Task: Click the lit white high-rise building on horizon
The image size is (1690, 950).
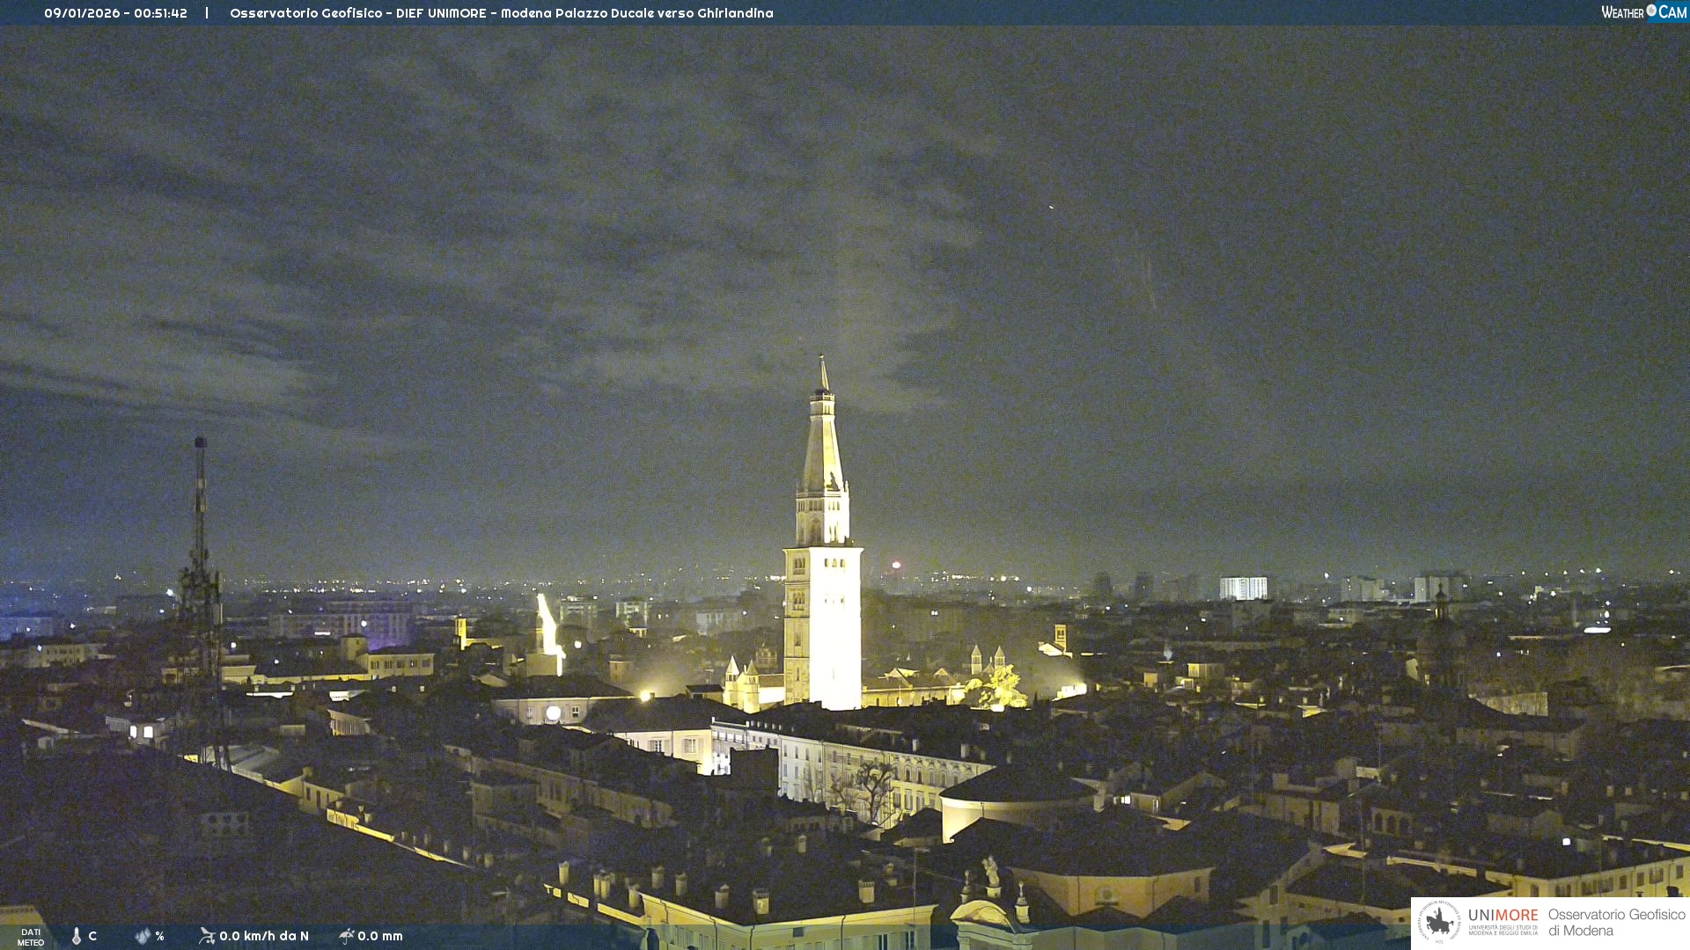Action: pyautogui.click(x=1243, y=588)
